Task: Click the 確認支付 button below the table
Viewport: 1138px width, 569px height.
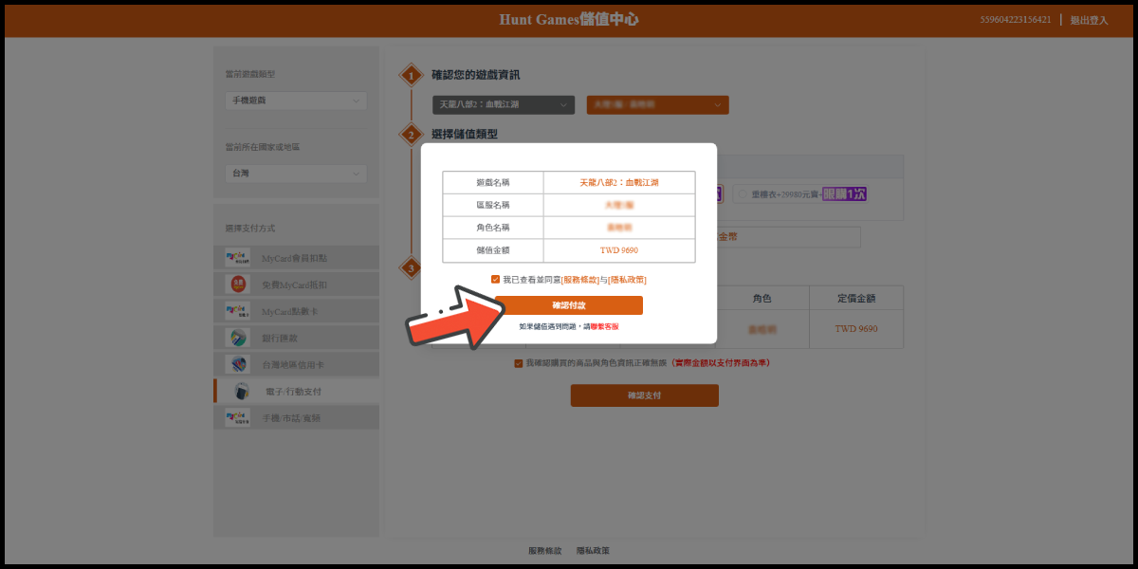Action: coord(644,395)
